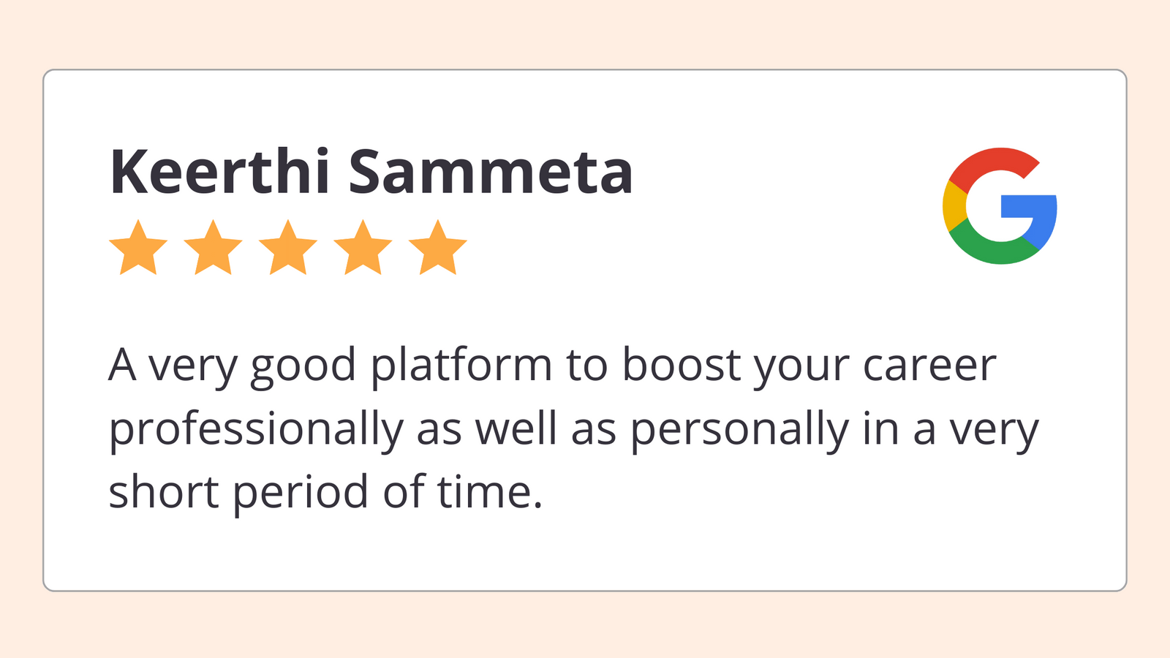1170x658 pixels.
Task: Click the first star in the rating
Action: click(x=138, y=249)
